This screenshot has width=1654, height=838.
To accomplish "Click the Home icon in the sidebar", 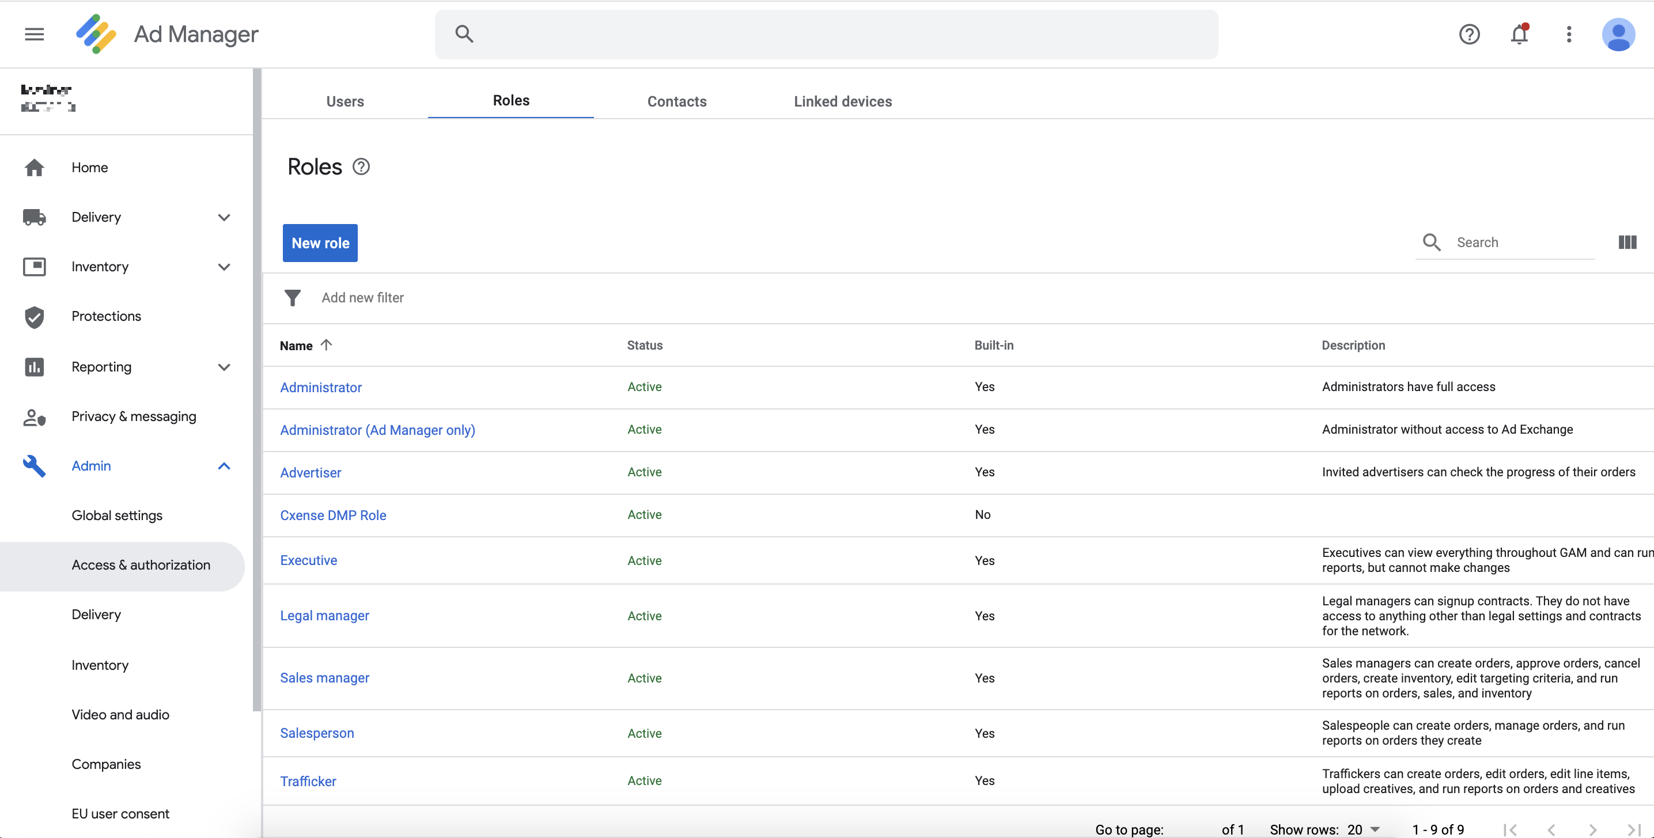I will coord(34,167).
